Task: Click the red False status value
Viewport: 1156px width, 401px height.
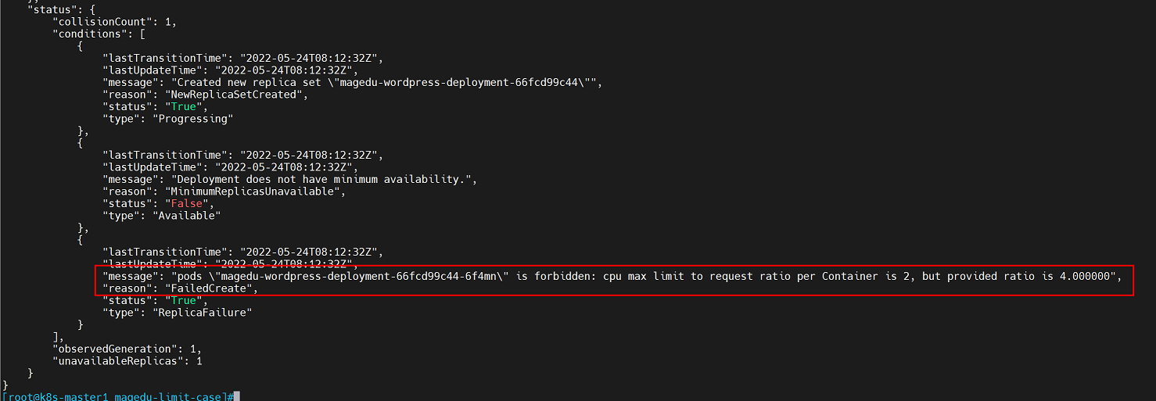Action: [185, 203]
